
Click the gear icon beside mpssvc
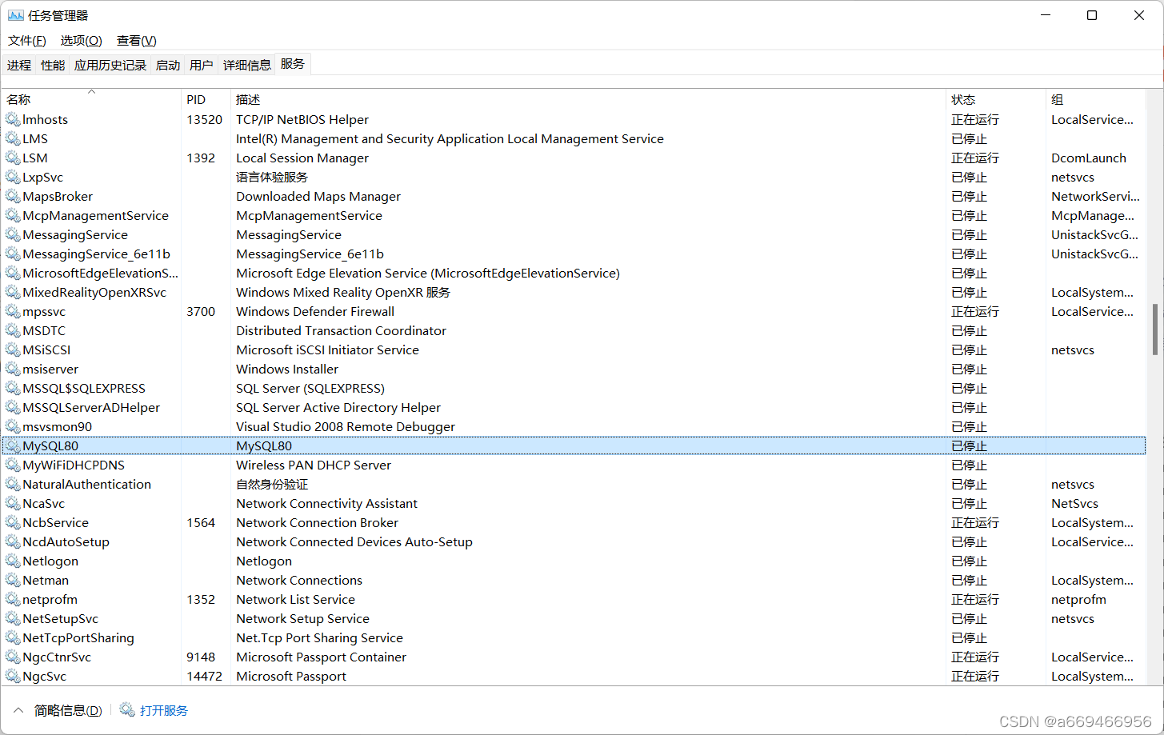click(x=13, y=312)
